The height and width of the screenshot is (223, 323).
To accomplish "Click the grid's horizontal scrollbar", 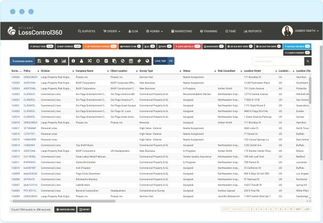I will pyautogui.click(x=64, y=201).
